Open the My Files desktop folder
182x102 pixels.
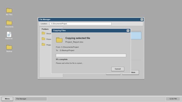9,10
